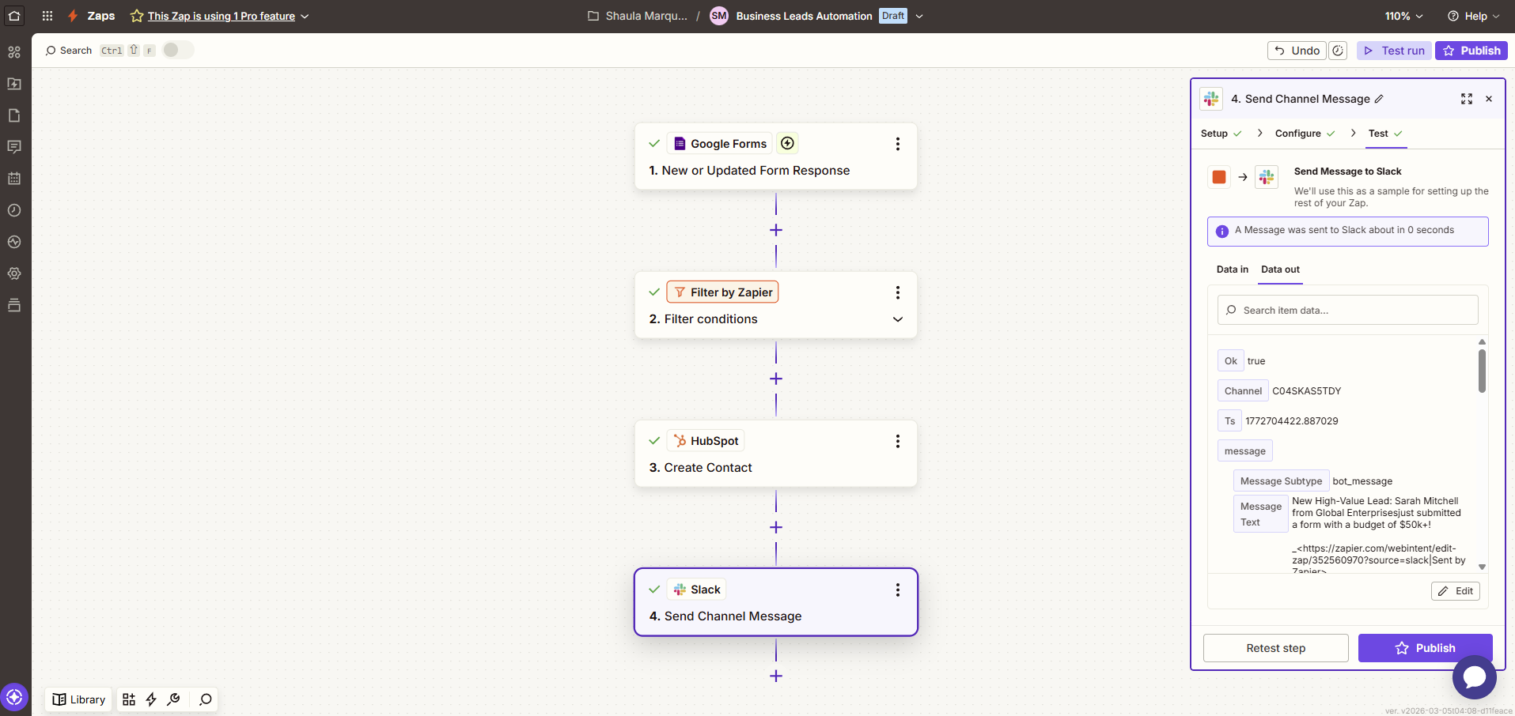Open the chat support bubble

1474,676
